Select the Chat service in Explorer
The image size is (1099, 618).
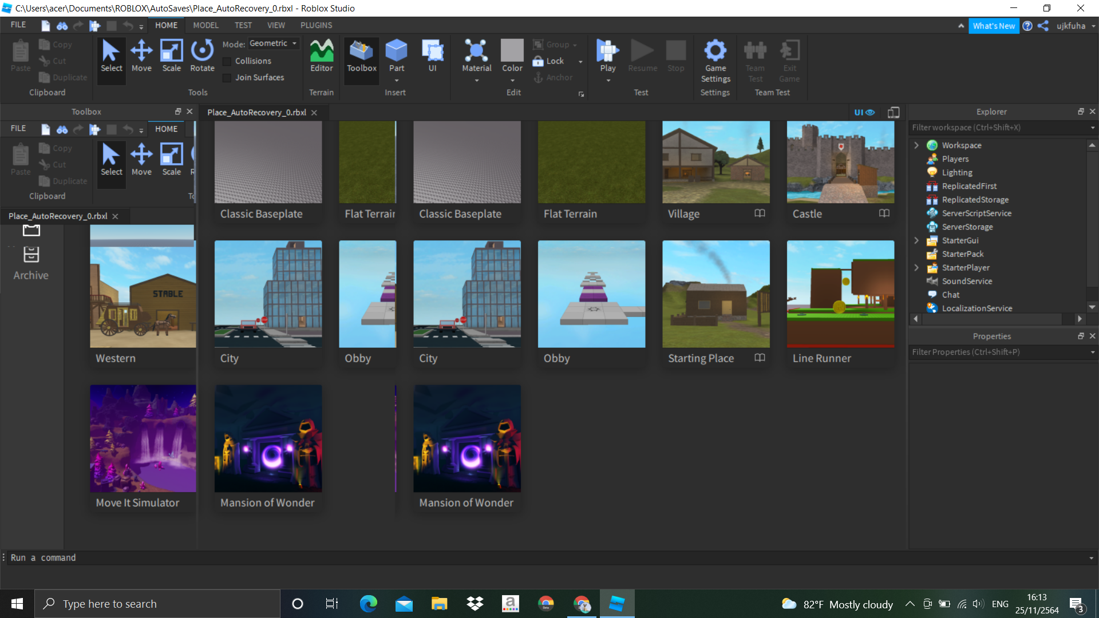[950, 295]
